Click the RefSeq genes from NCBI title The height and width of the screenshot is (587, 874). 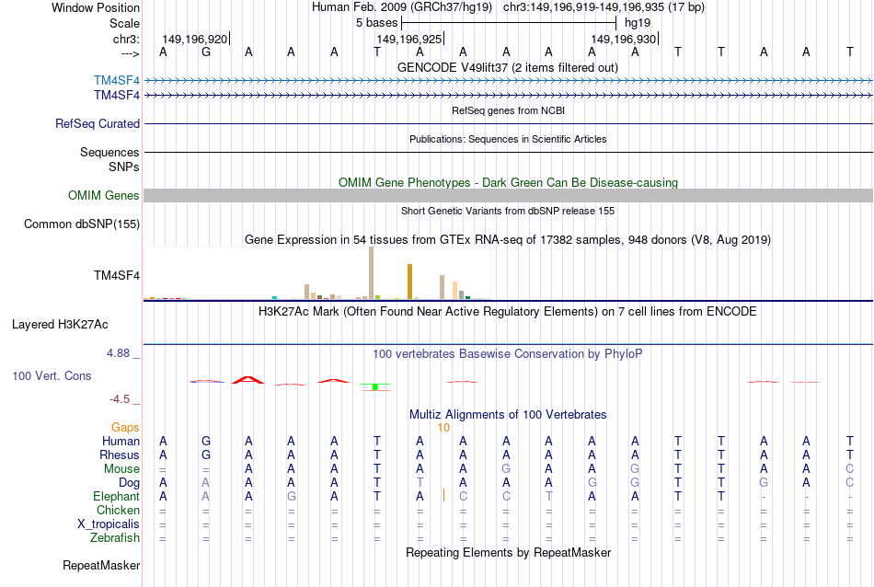[509, 111]
